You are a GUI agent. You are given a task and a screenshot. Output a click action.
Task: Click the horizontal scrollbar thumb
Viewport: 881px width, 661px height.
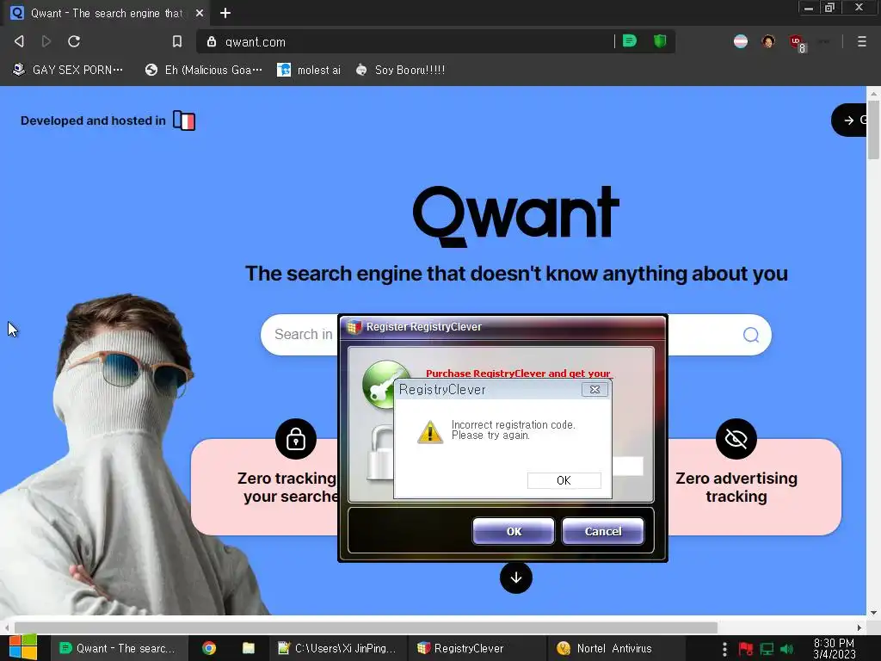[365, 627]
